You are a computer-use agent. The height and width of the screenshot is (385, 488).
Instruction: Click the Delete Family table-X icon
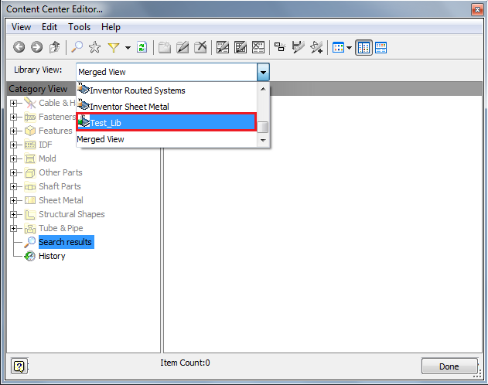258,47
